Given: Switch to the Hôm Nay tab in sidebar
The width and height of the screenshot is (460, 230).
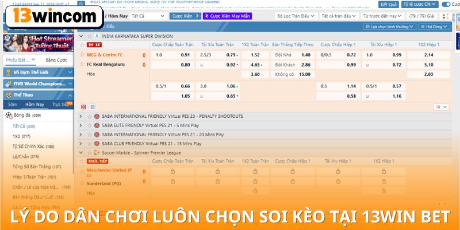Looking at the screenshot, I should click(34, 105).
